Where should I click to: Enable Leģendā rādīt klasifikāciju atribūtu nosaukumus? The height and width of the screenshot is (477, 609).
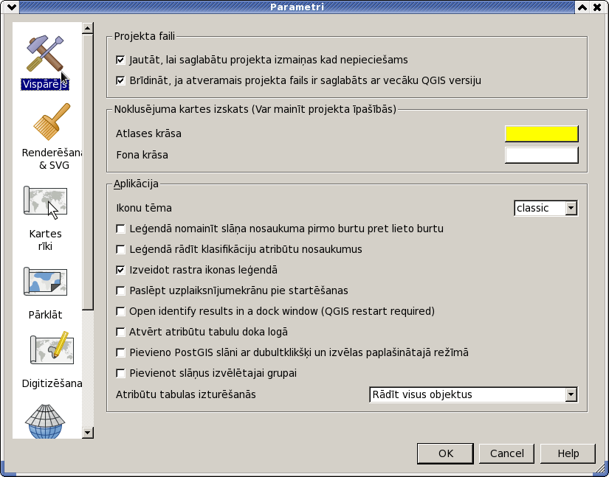click(120, 249)
